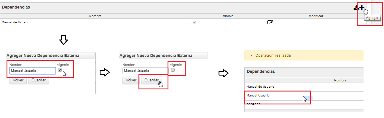Uncheck the checked Vigente checkbox

pyautogui.click(x=60, y=70)
